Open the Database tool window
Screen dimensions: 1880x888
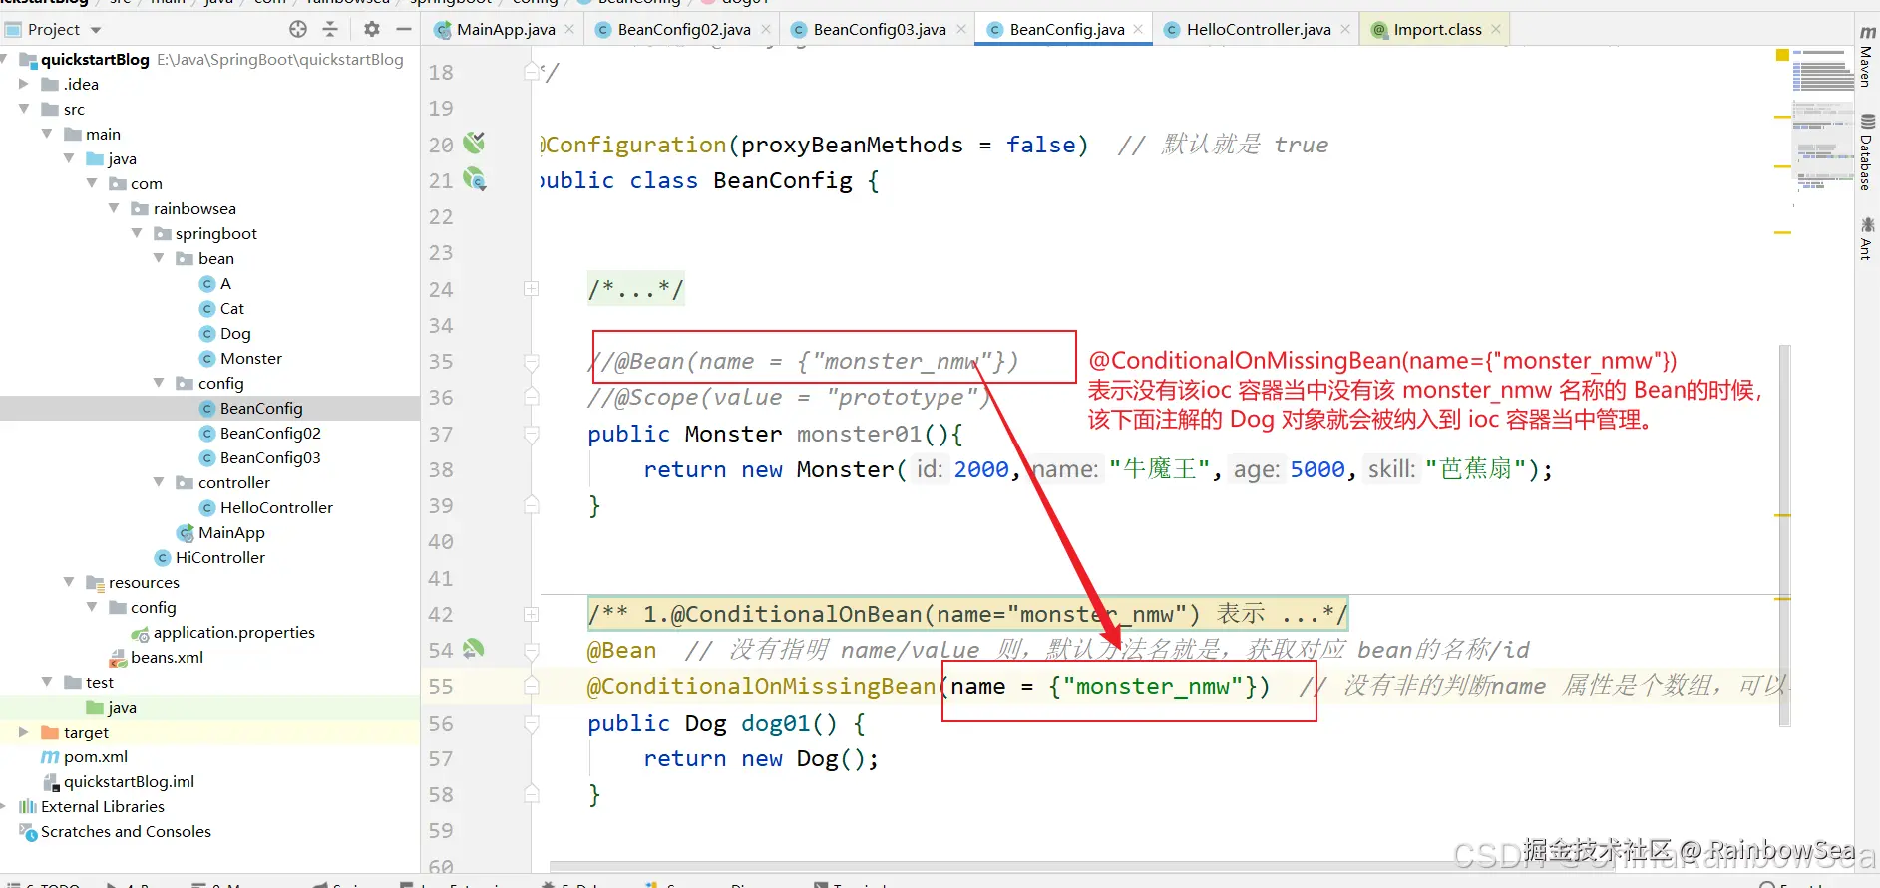(x=1867, y=152)
